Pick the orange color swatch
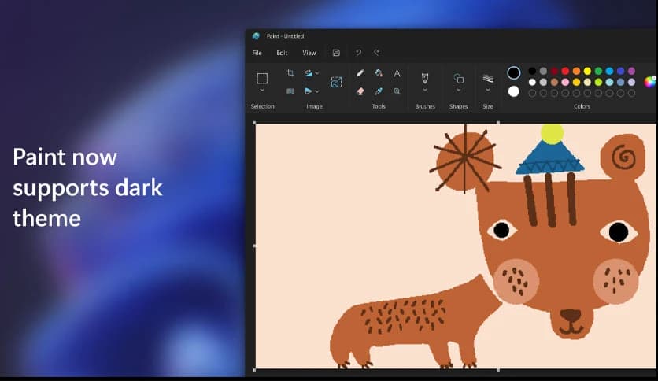Image resolution: width=658 pixels, height=381 pixels. click(x=577, y=71)
